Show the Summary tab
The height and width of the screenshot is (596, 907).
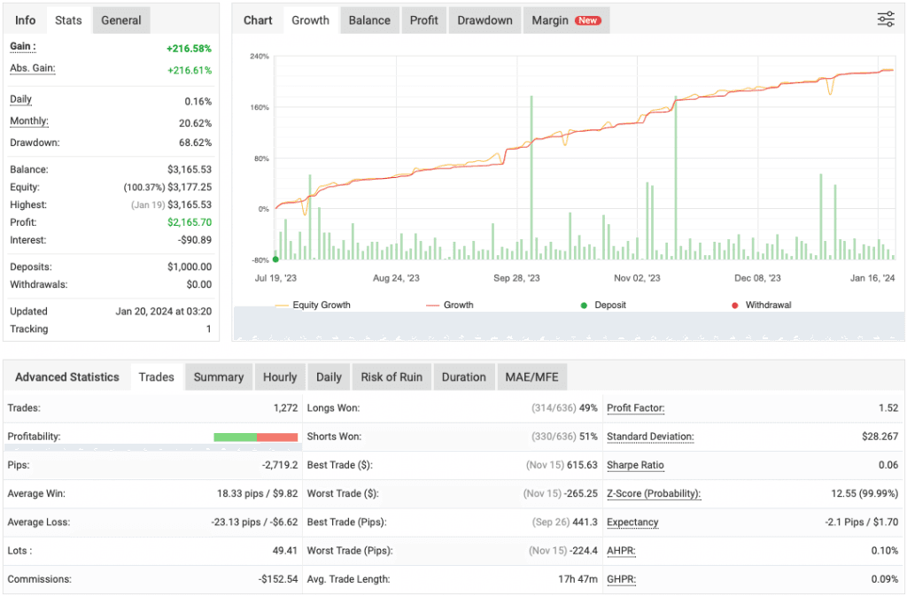tap(219, 377)
